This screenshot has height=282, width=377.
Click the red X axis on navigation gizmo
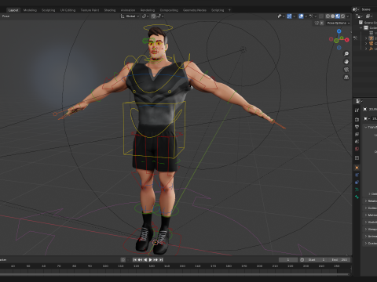click(x=347, y=40)
